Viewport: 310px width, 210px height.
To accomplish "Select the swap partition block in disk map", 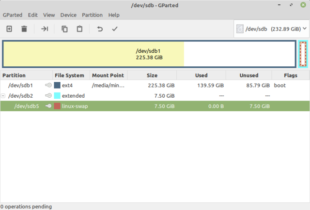I will pos(303,54).
